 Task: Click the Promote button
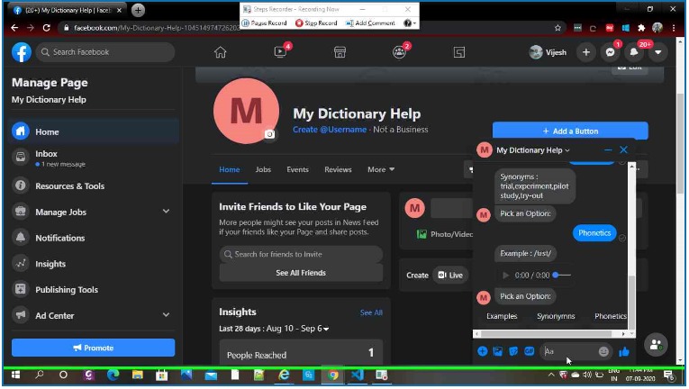[x=93, y=348]
